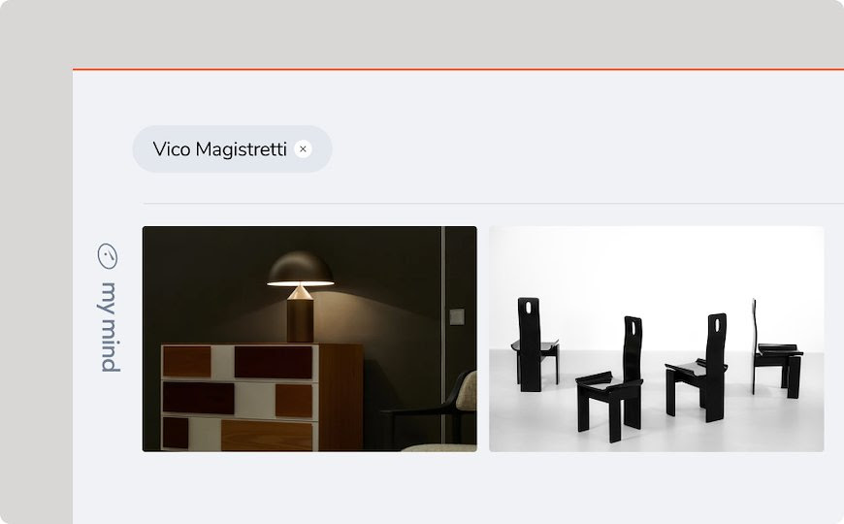
Task: Click the mymind smiley logo icon
Action: click(107, 256)
